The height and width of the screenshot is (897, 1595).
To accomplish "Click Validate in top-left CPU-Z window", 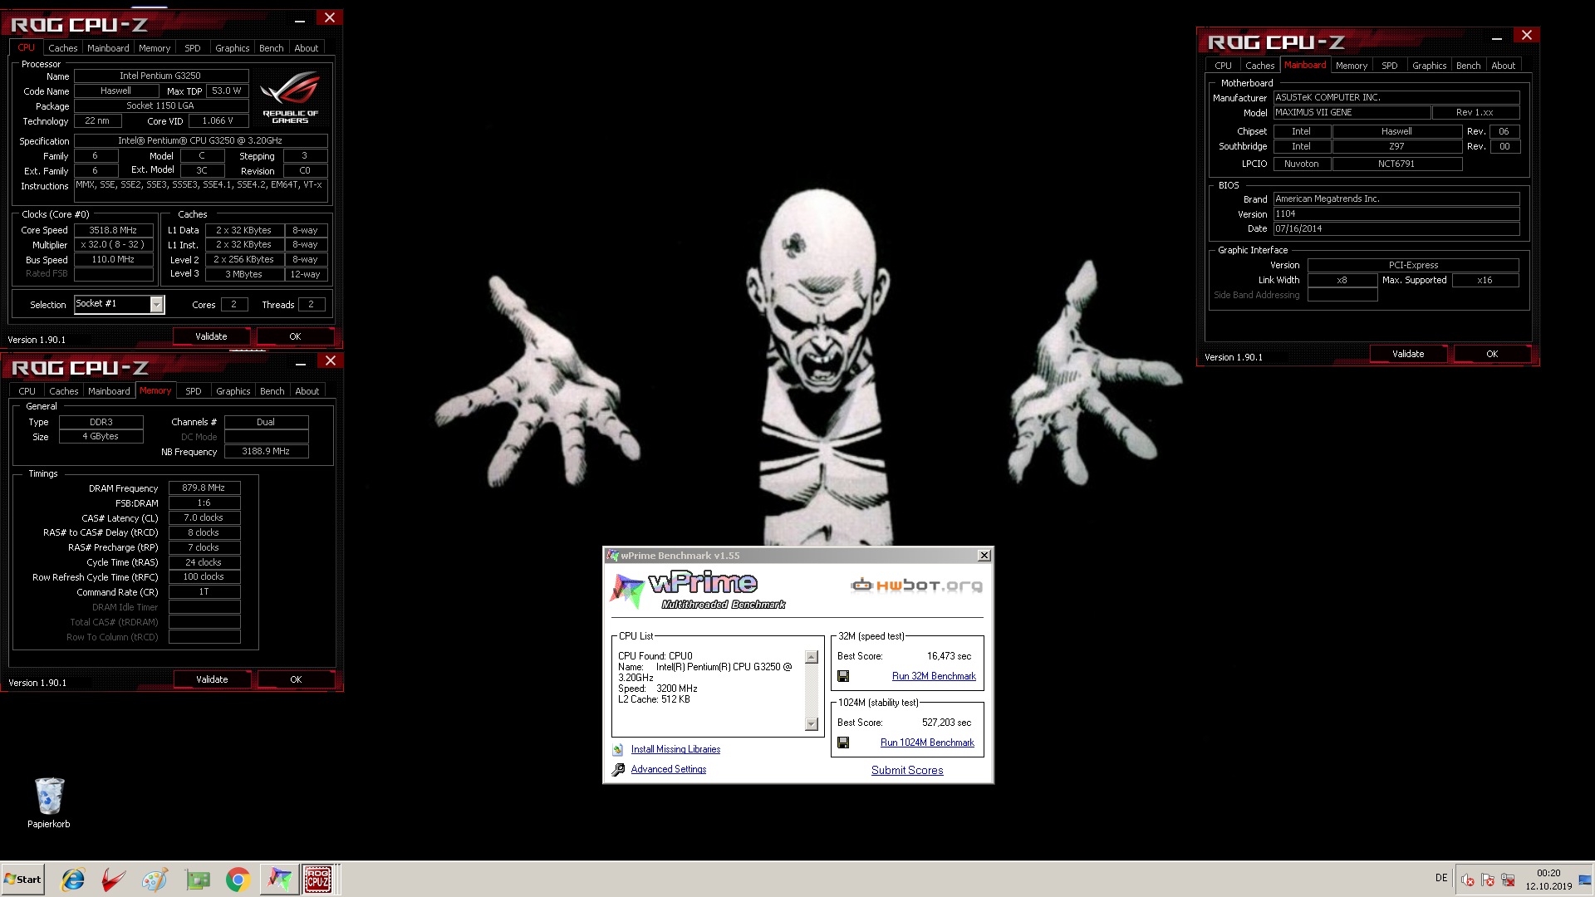I will (x=211, y=336).
